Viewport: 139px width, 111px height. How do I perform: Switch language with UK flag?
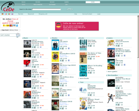tap(12, 14)
